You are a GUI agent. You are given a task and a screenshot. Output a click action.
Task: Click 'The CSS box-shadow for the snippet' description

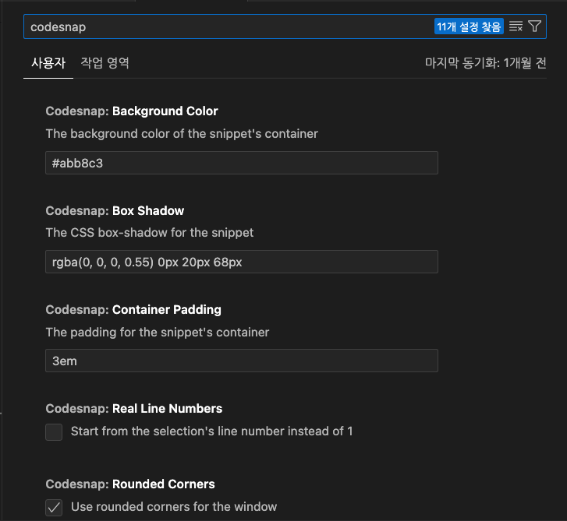[x=149, y=233]
